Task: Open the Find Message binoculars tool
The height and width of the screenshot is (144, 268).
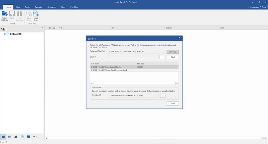Action: [19, 16]
